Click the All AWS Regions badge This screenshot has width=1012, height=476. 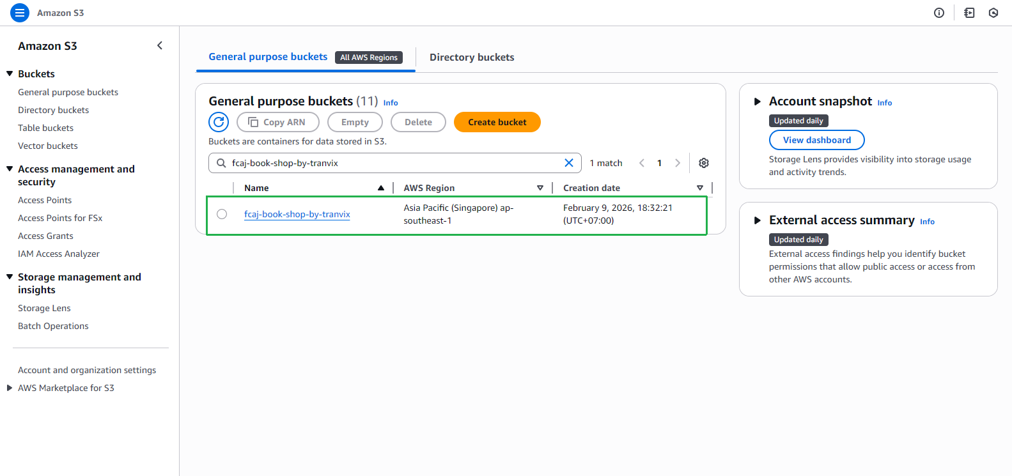(x=369, y=58)
